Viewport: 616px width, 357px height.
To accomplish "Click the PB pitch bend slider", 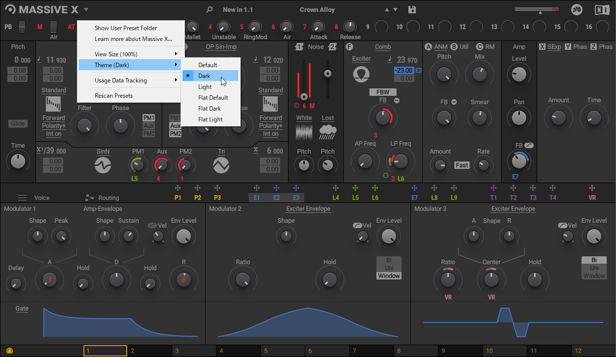I will coord(22,27).
